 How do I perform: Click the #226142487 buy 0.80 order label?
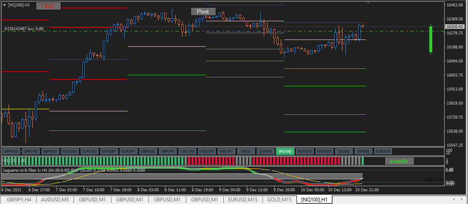click(x=24, y=29)
